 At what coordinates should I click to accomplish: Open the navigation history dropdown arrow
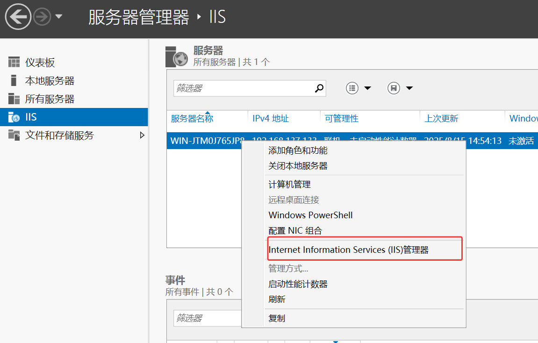(59, 16)
